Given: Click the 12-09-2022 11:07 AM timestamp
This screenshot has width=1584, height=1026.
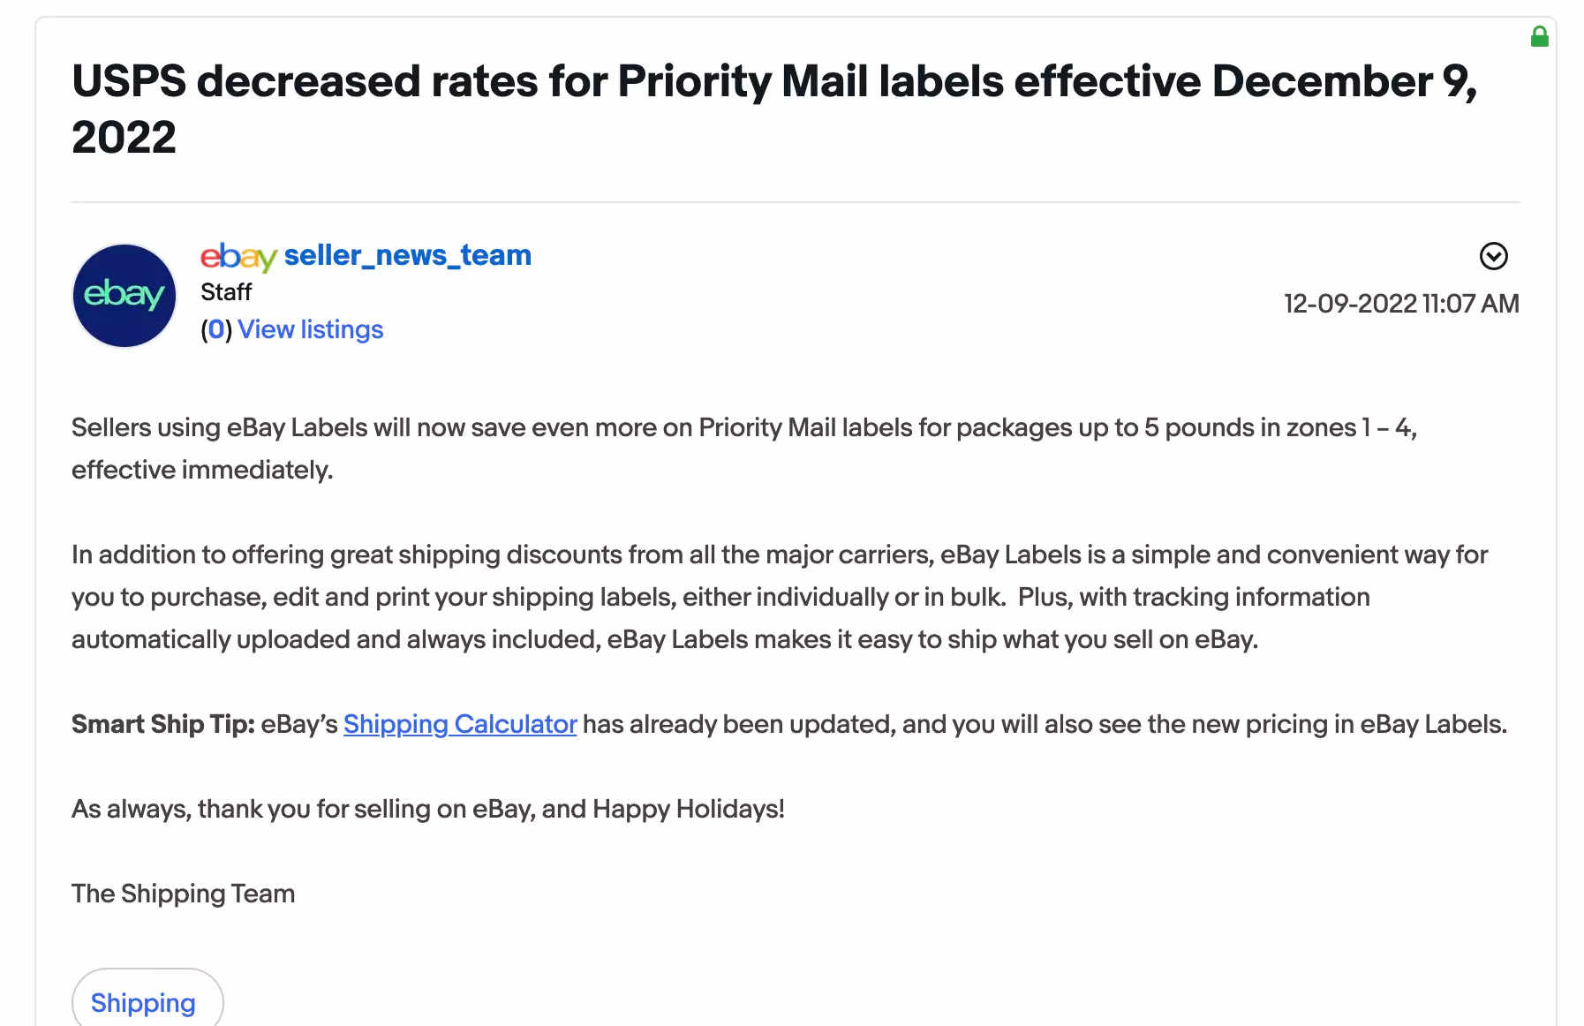Looking at the screenshot, I should 1401,304.
